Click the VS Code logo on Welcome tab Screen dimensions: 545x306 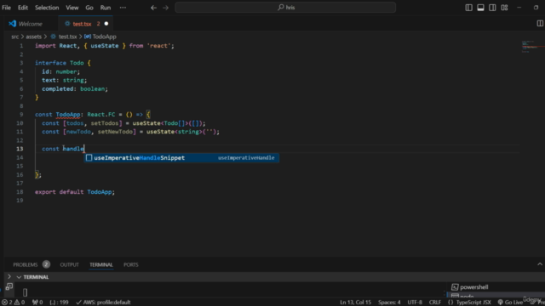[13, 24]
